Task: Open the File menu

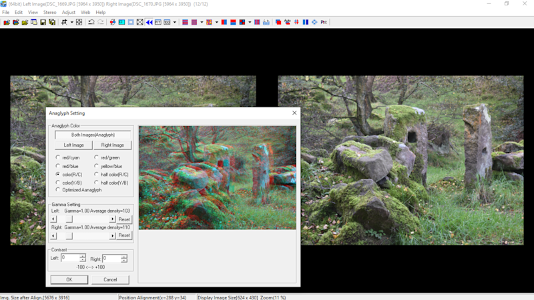Action: tap(6, 12)
